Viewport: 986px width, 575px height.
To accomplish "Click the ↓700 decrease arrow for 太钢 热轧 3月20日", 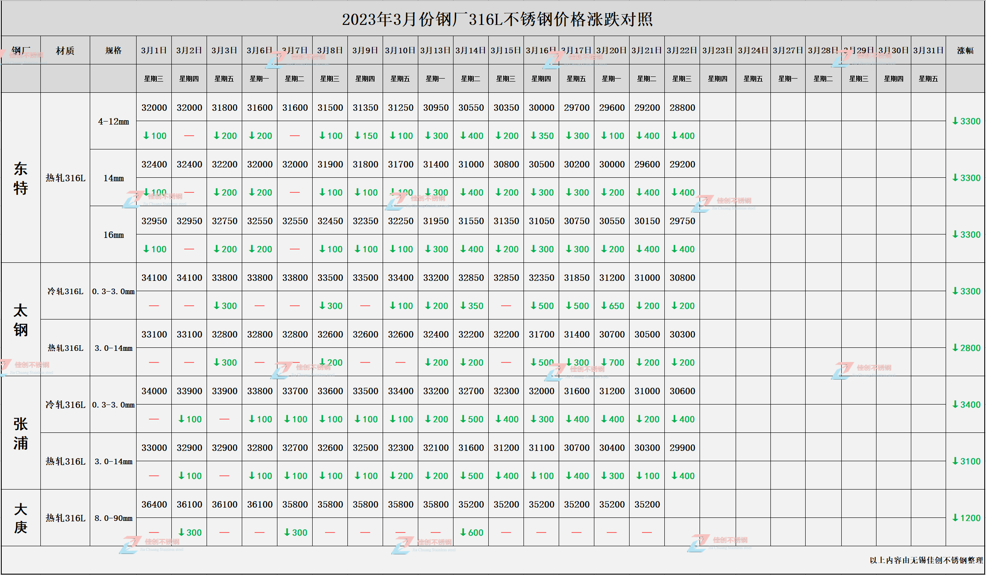I will point(612,362).
